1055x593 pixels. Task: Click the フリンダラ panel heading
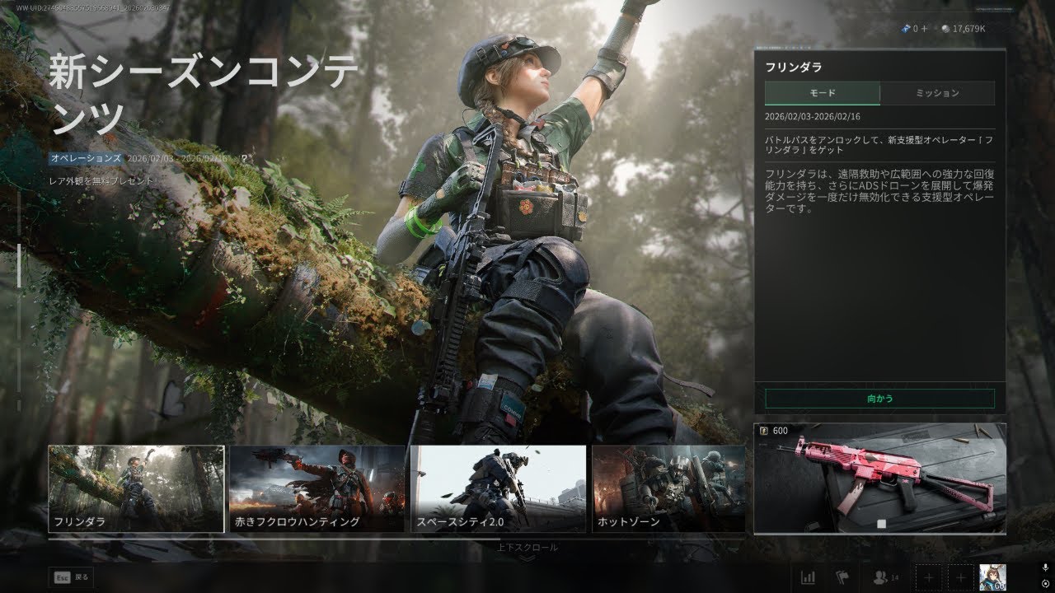click(x=793, y=68)
